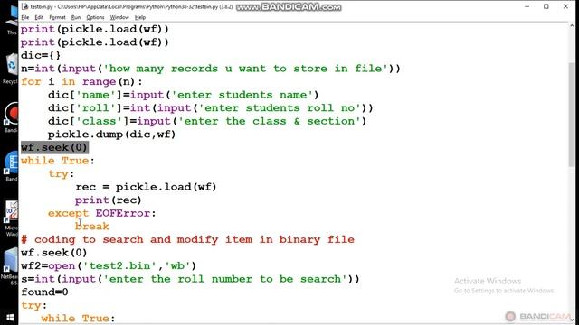Screen dimensions: 579x325
Task: Click the 'enter the roll number to be search' line
Action: click(x=190, y=279)
